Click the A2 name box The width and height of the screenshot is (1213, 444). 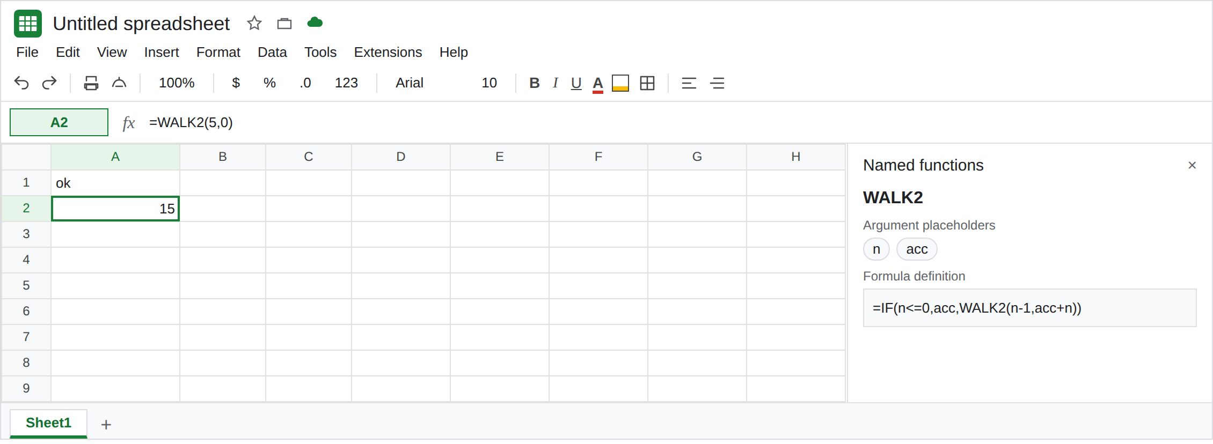[59, 122]
